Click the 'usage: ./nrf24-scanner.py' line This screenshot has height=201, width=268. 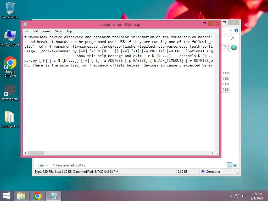[x=119, y=51]
